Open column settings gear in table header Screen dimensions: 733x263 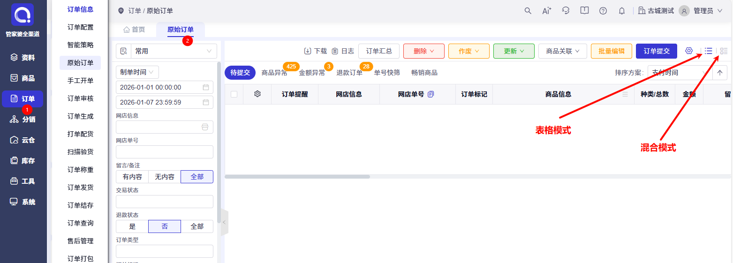click(x=257, y=94)
